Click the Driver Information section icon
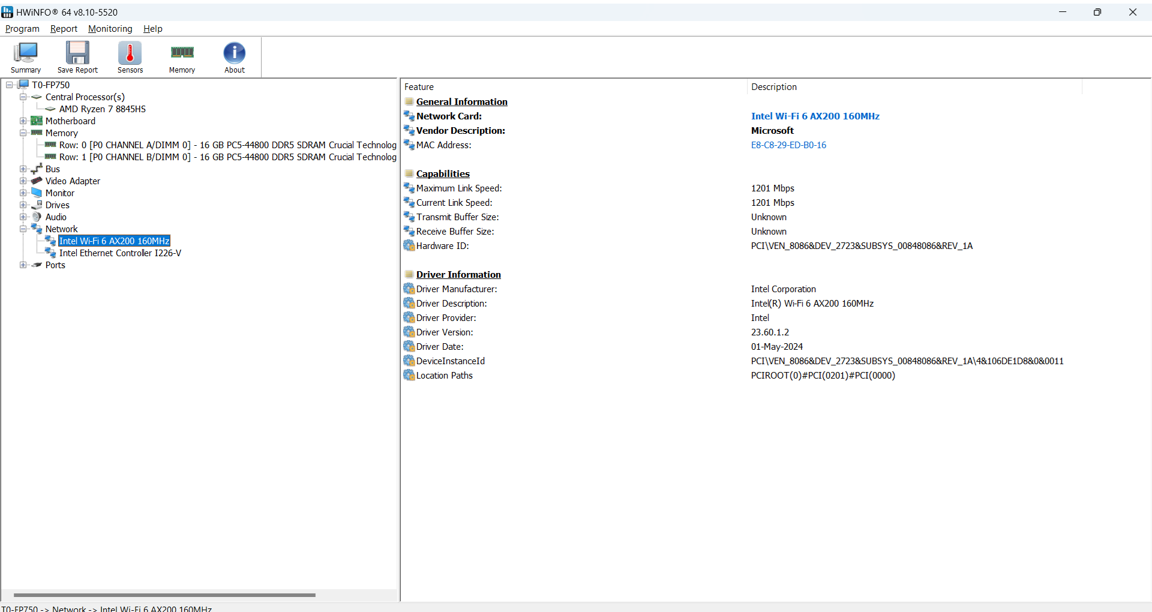This screenshot has height=612, width=1152. coord(409,274)
